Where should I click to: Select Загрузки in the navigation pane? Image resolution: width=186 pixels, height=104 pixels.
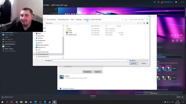(x=40, y=38)
